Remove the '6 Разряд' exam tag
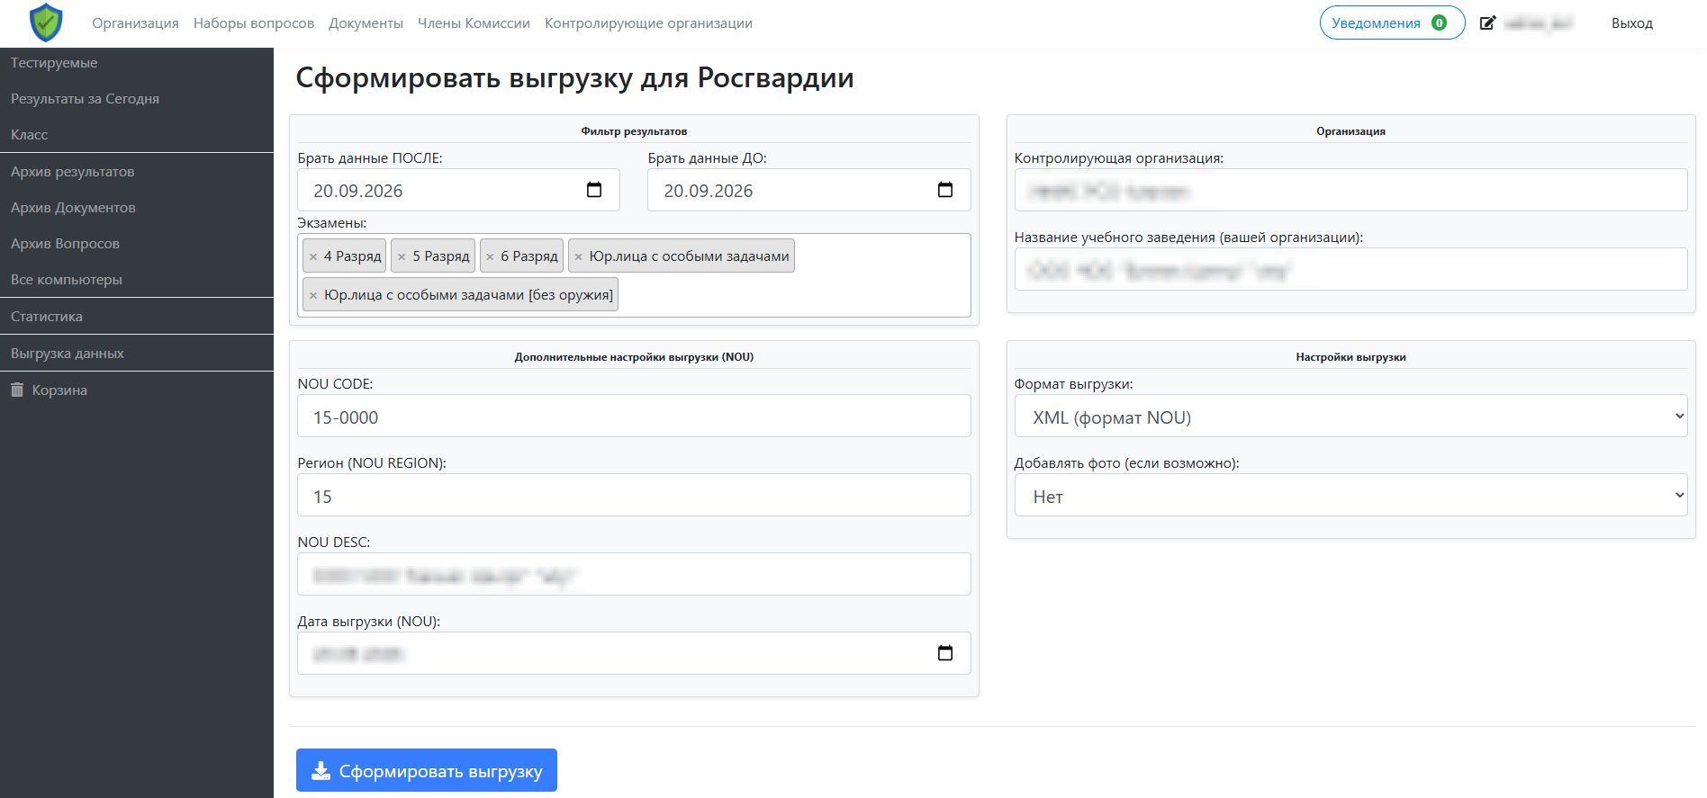This screenshot has width=1707, height=798. pyautogui.click(x=490, y=256)
